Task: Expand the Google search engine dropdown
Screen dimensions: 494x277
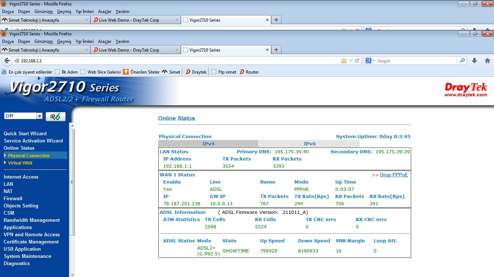Action: [370, 61]
